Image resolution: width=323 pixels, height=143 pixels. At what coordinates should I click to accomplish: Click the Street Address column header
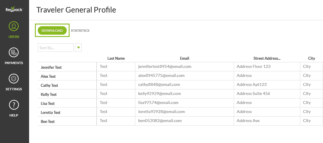[x=267, y=58]
